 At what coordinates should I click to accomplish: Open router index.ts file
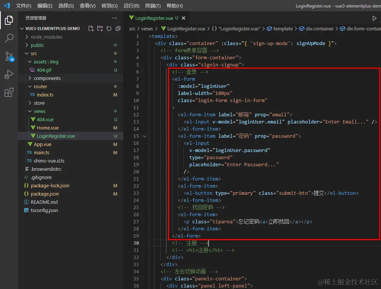(71, 95)
